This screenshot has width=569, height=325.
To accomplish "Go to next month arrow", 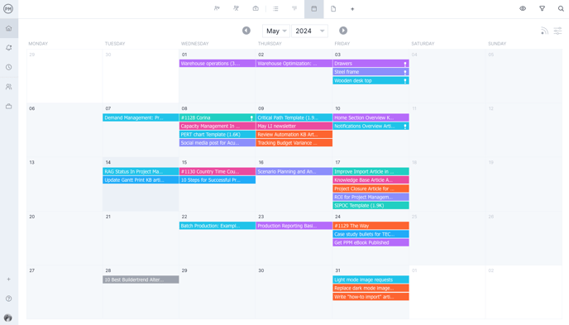I will tap(343, 31).
